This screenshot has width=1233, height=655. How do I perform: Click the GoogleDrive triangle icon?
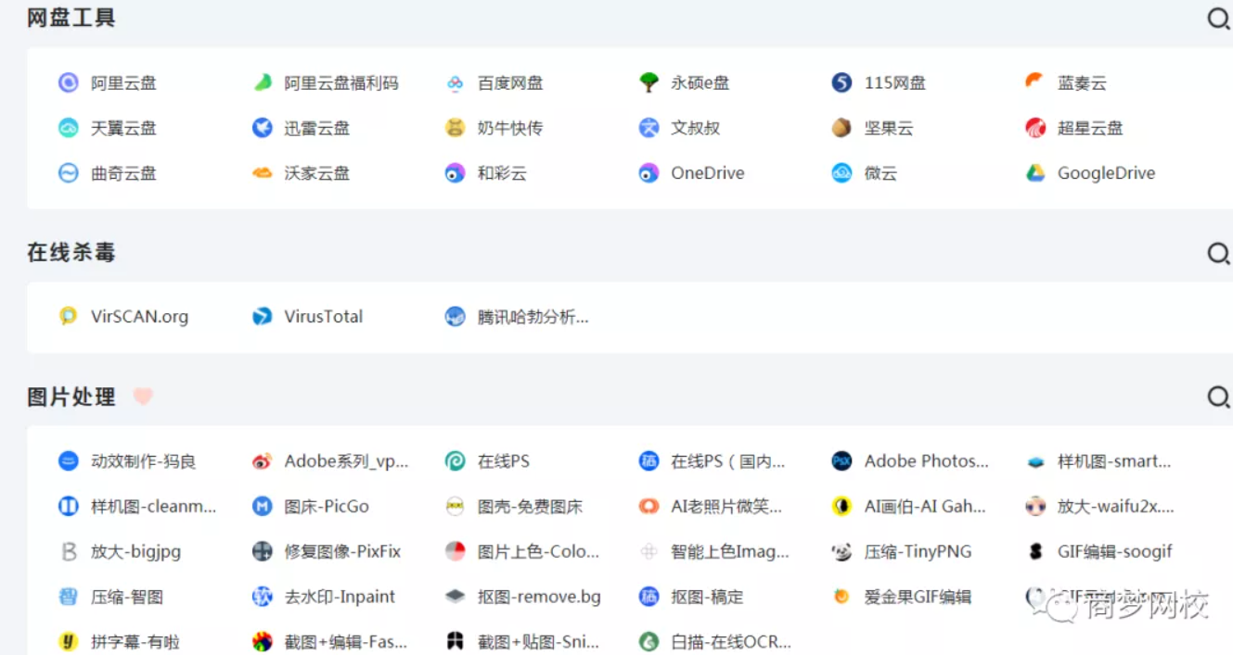pyautogui.click(x=1035, y=173)
